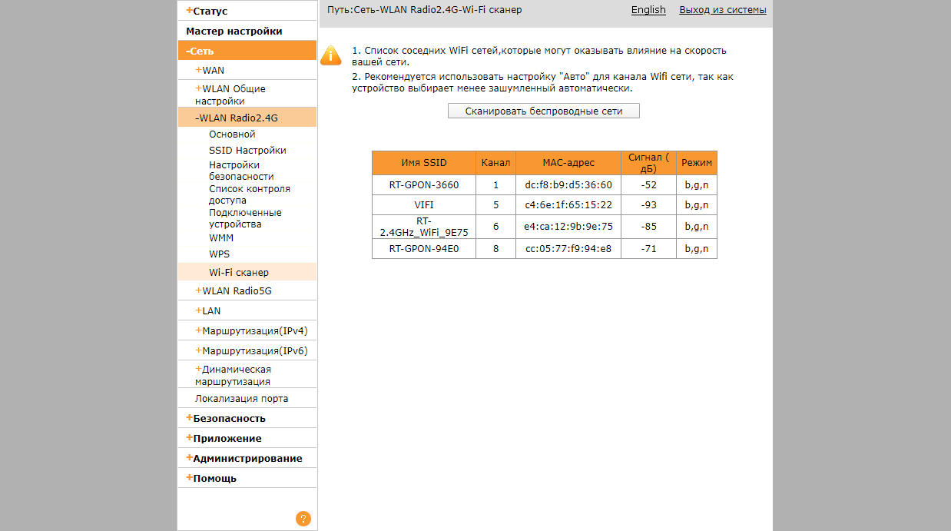Open the Основной settings page
This screenshot has width=951, height=531.
[x=232, y=134]
